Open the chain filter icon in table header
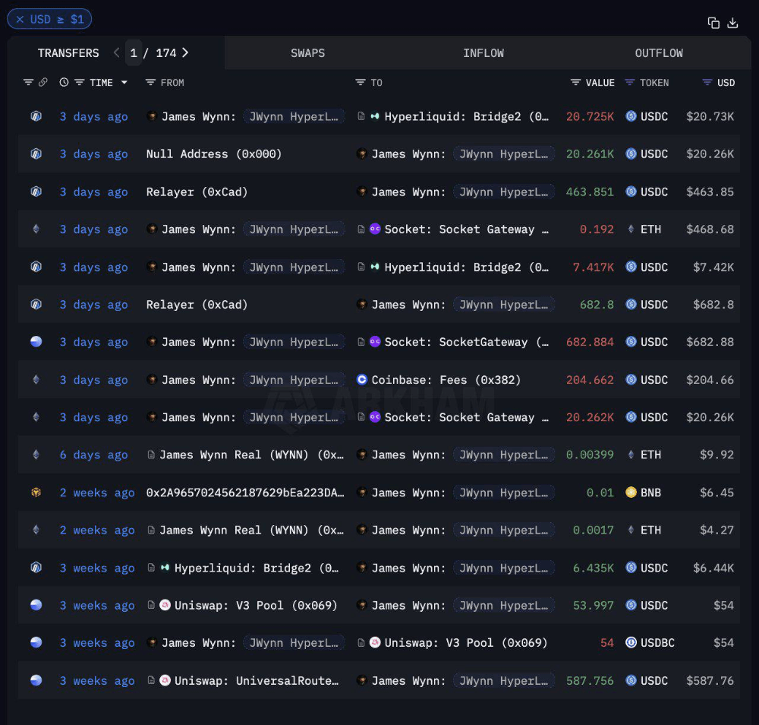 tap(29, 82)
